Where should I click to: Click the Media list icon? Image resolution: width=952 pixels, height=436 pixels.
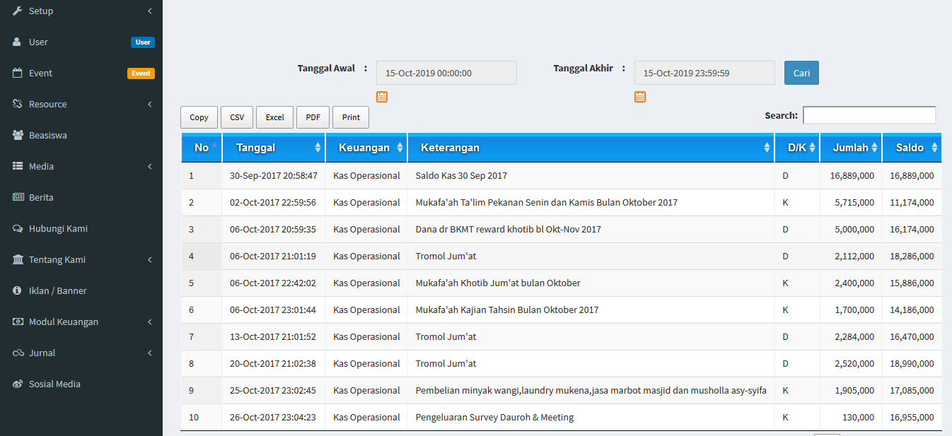coord(18,166)
